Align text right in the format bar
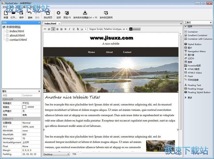Image resolution: width=214 pixels, height=159 pixels. click(x=57, y=29)
